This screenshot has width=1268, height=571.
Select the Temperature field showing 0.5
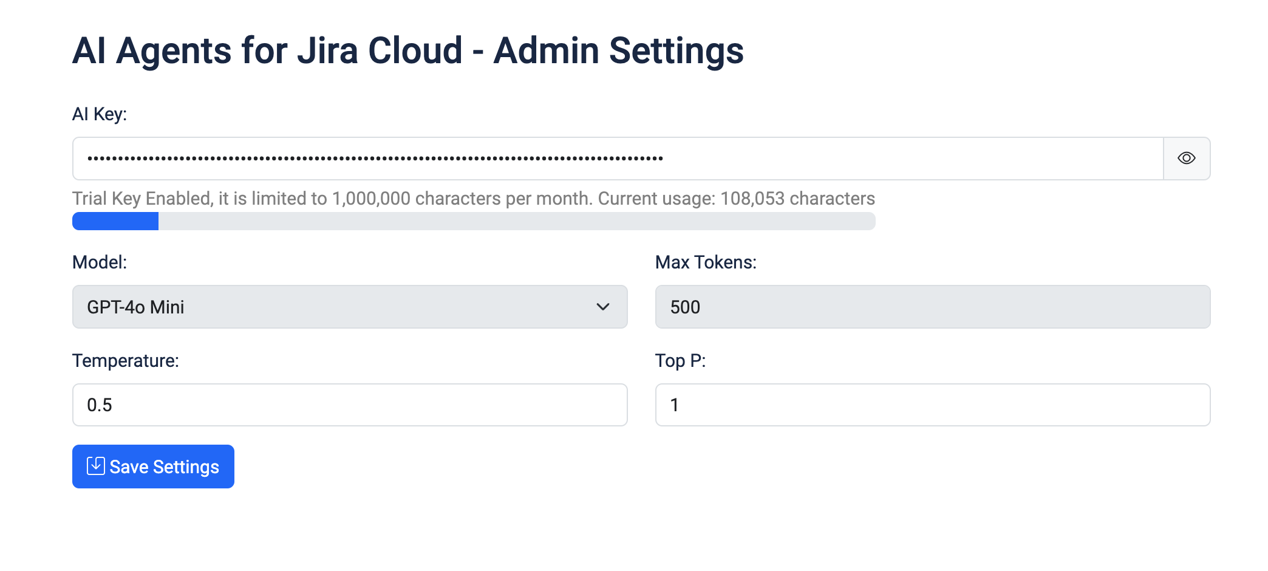349,405
